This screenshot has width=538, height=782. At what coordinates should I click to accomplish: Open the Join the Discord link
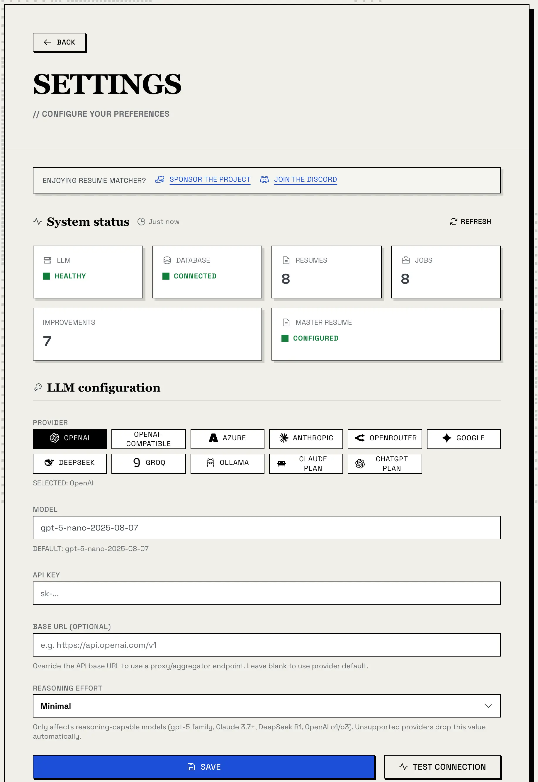(x=306, y=180)
